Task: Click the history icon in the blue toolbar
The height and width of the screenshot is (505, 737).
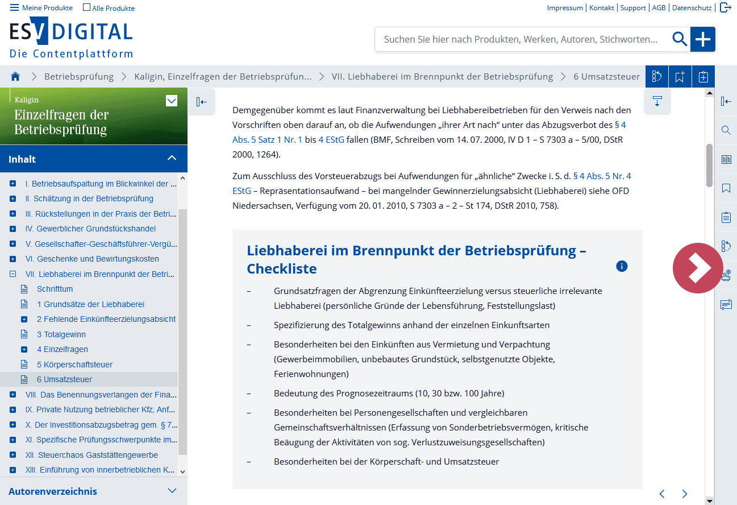Action: click(x=657, y=76)
